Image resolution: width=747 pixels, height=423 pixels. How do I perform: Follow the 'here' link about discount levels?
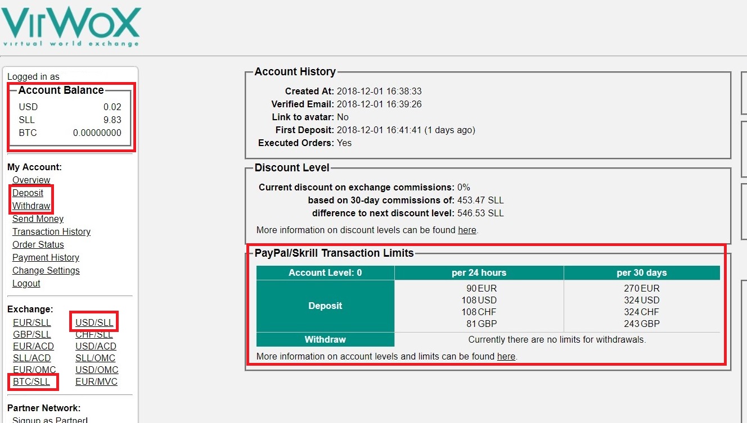click(467, 230)
